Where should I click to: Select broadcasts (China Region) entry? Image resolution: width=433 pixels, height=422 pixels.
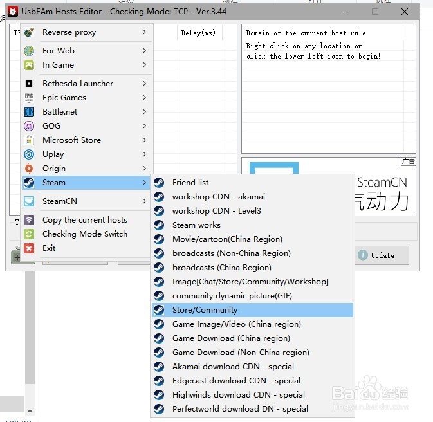[x=252, y=268]
